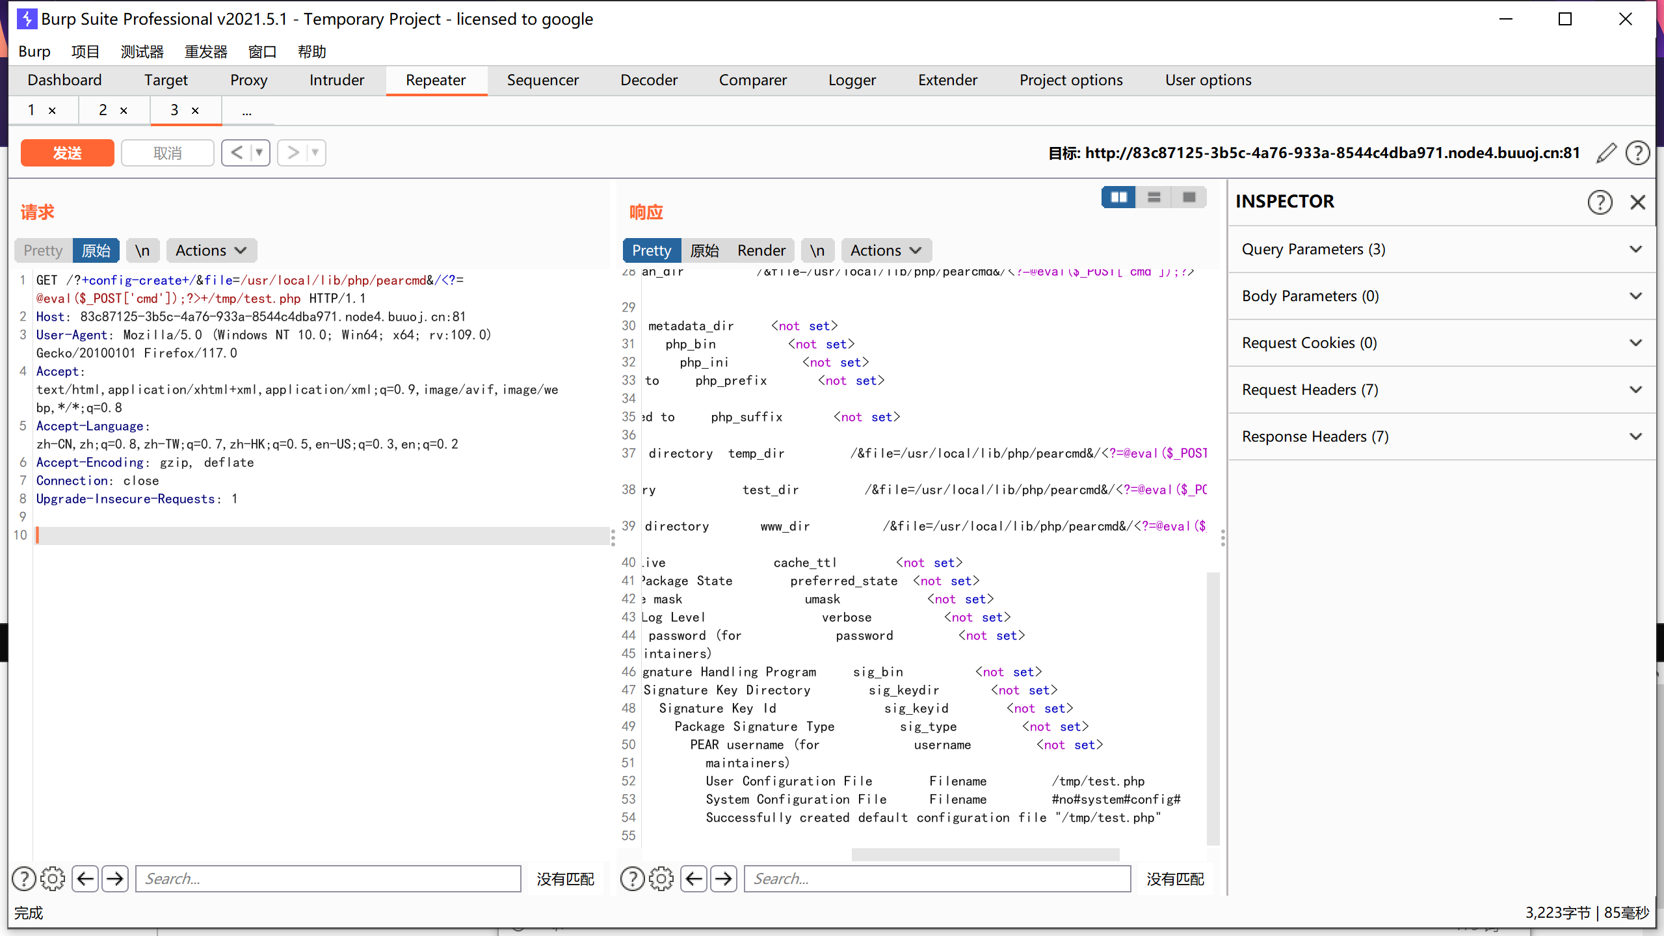The height and width of the screenshot is (936, 1664).
Task: Close Repeater tab 2
Action: (124, 111)
